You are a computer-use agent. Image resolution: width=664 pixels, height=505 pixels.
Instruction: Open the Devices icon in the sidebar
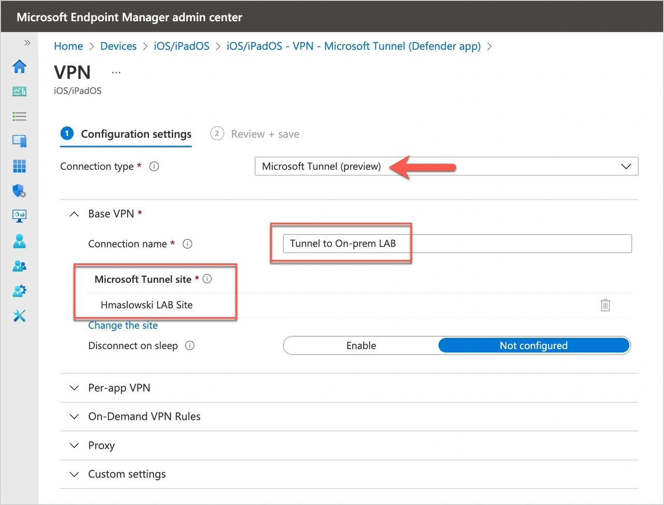pyautogui.click(x=19, y=141)
